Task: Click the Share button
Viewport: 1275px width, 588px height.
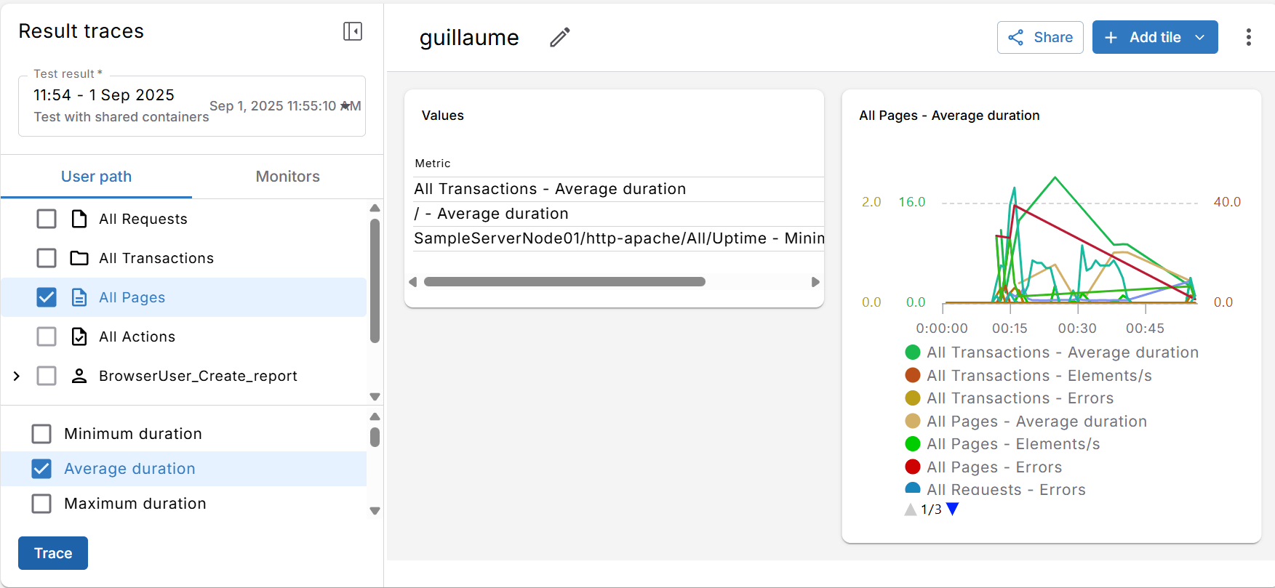Action: point(1040,37)
